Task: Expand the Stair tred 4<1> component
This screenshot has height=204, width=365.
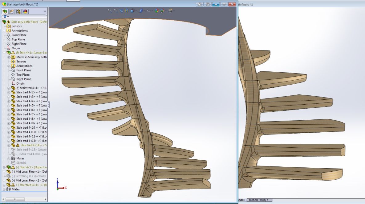Action: coord(9,88)
